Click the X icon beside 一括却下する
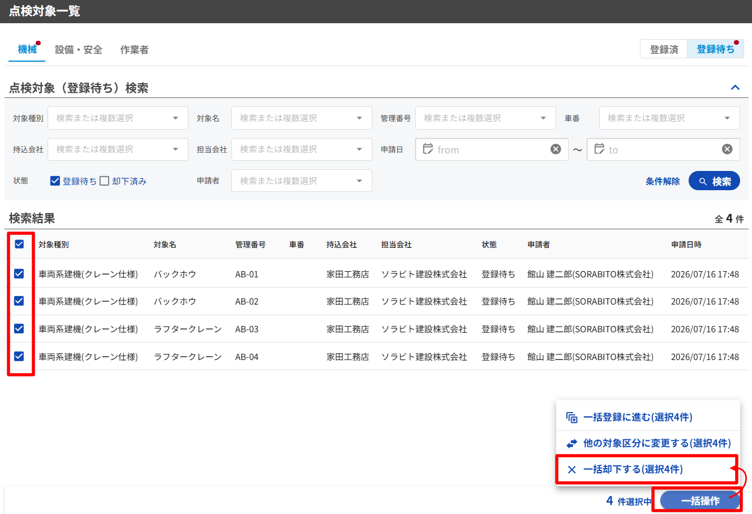This screenshot has height=514, width=752. [x=571, y=469]
